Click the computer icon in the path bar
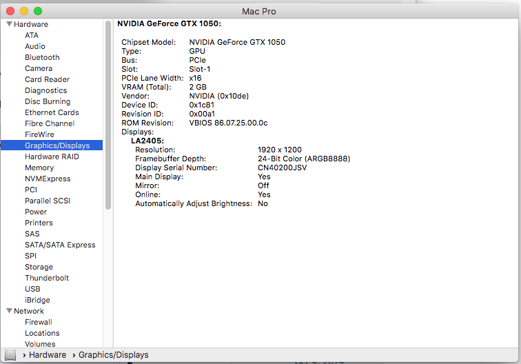 (10, 355)
